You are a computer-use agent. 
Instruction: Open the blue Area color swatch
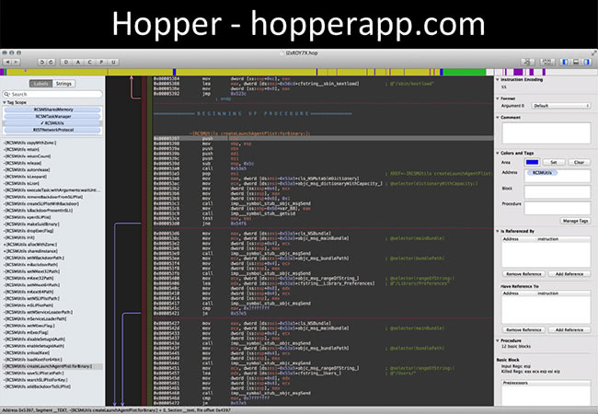pyautogui.click(x=532, y=163)
